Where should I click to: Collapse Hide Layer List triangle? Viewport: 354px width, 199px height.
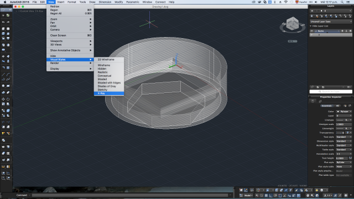click(x=311, y=26)
